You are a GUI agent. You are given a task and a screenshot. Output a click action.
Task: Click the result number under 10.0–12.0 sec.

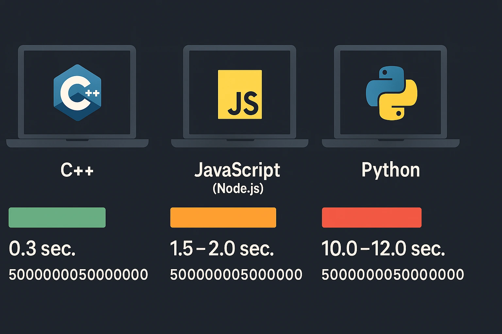click(393, 275)
